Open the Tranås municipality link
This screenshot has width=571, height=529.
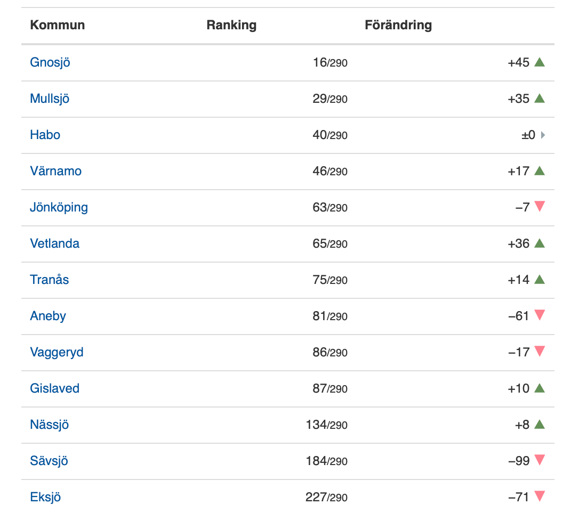49,280
